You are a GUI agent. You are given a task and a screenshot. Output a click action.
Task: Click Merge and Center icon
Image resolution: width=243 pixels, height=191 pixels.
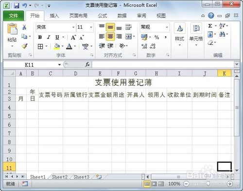[x=128, y=37]
